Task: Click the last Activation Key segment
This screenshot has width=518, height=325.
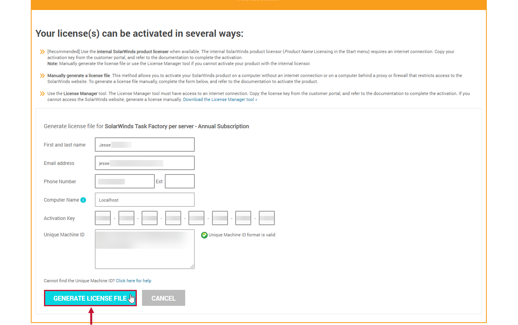Action: [266, 218]
